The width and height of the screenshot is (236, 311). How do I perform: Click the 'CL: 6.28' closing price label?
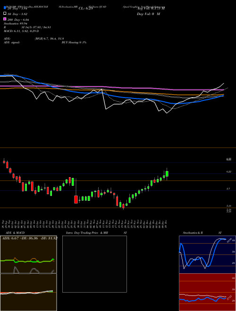(x=85, y=8)
